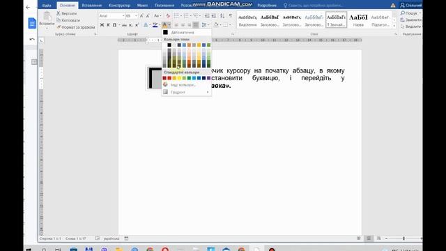Click the Cut (Вирізати) scissors icon
The width and height of the screenshot is (446, 251).
pos(59,13)
